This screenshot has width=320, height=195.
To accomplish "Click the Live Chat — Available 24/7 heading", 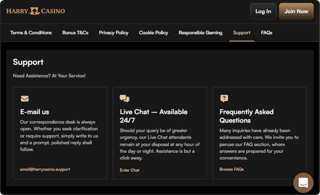I will [x=153, y=116].
